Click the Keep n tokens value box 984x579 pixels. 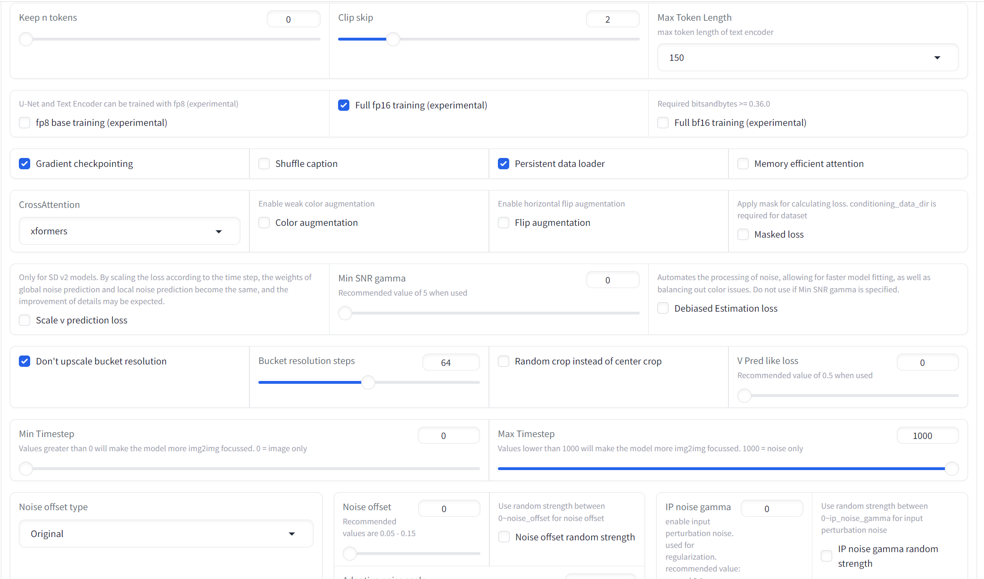pos(293,19)
